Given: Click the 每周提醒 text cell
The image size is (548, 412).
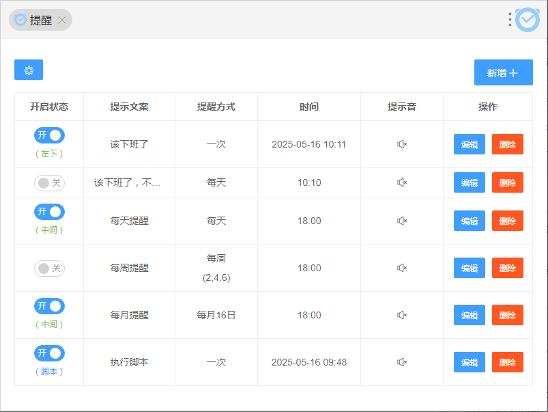Looking at the screenshot, I should [129, 268].
